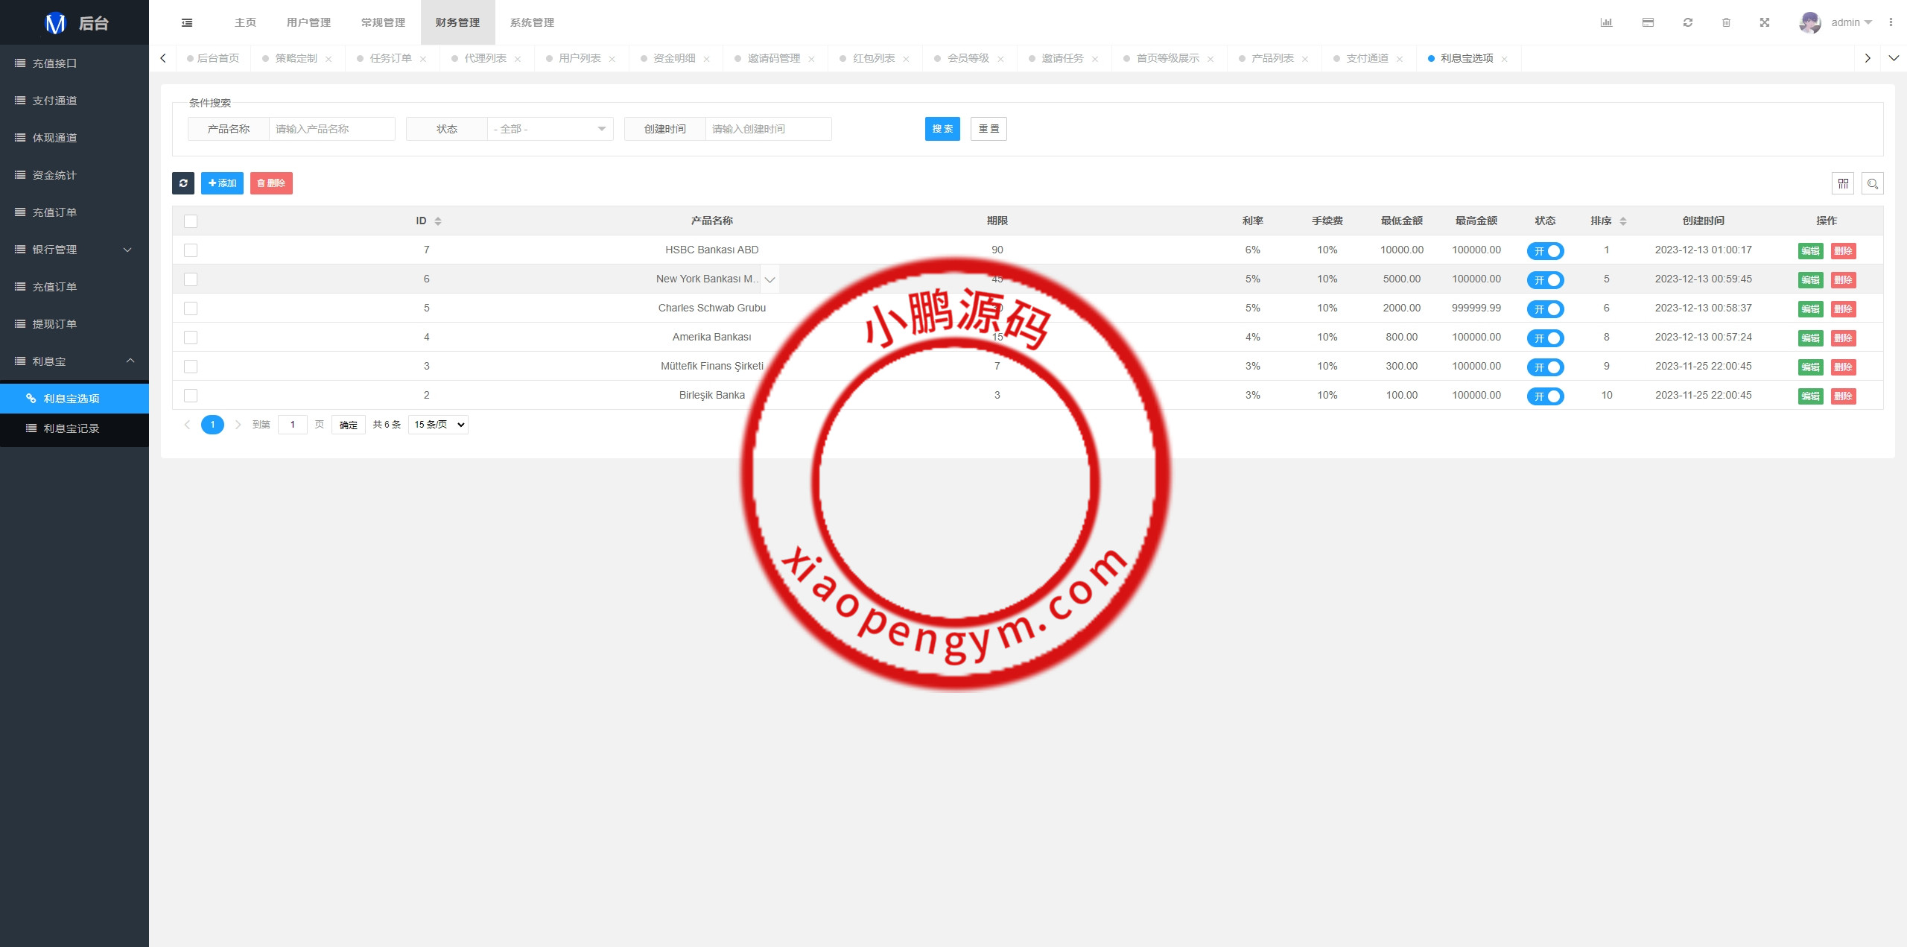Toggle status switch for HSBC Bankası ABD
1907x947 pixels.
point(1545,251)
